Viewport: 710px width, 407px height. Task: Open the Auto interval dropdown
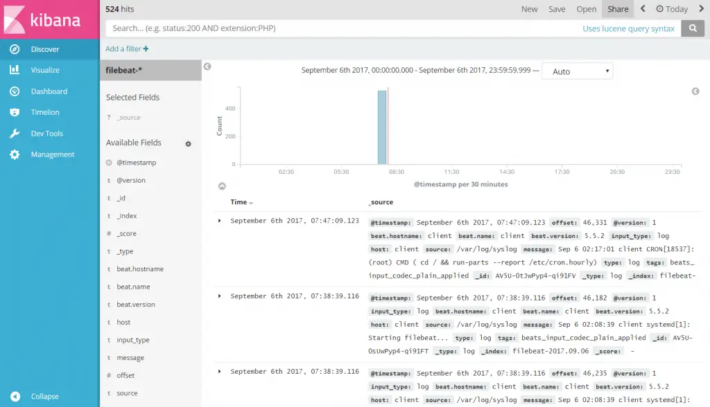pyautogui.click(x=578, y=71)
